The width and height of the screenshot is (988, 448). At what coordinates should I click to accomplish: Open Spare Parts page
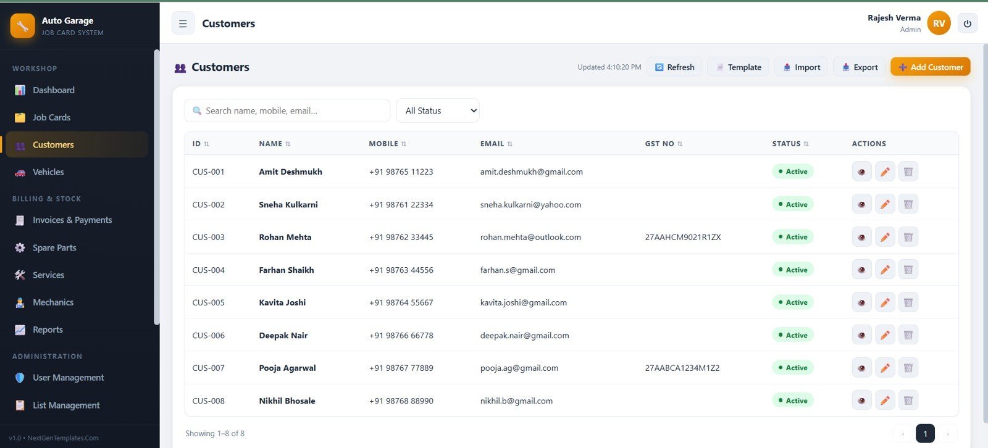pos(77,247)
